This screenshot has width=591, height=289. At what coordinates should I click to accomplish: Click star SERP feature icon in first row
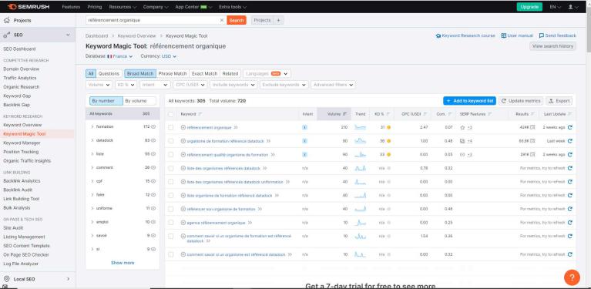(462, 127)
